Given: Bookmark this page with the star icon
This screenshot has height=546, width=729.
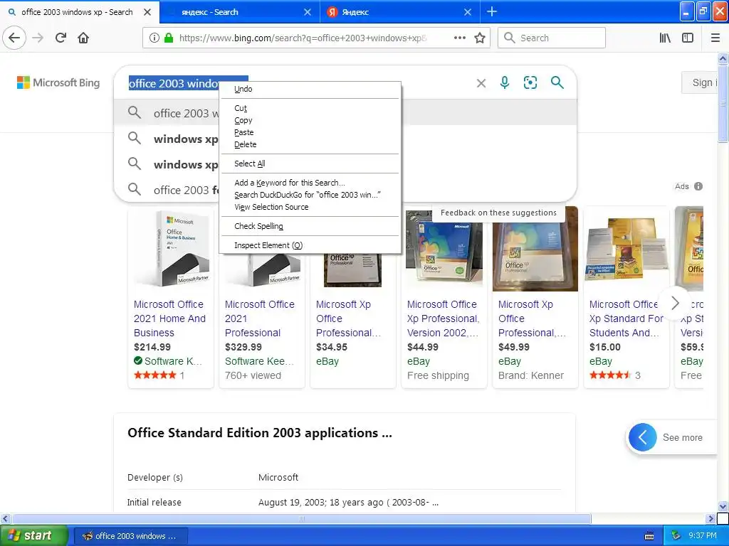Looking at the screenshot, I should 480,38.
